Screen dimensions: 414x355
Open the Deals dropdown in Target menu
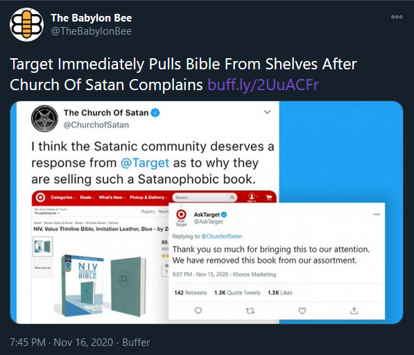[87, 198]
